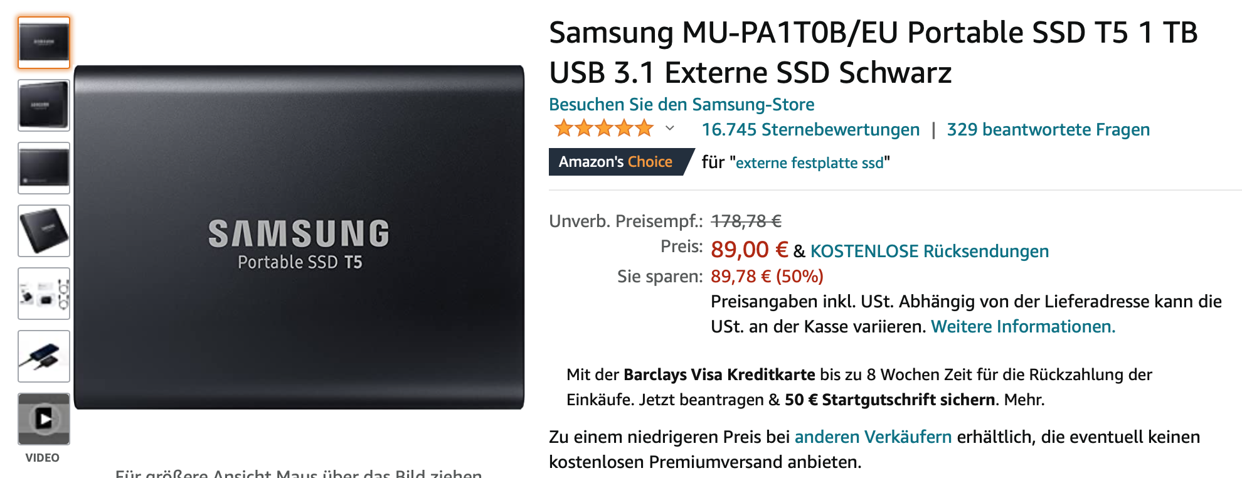
Task: View anderen Verkäufern offers
Action: pos(873,437)
